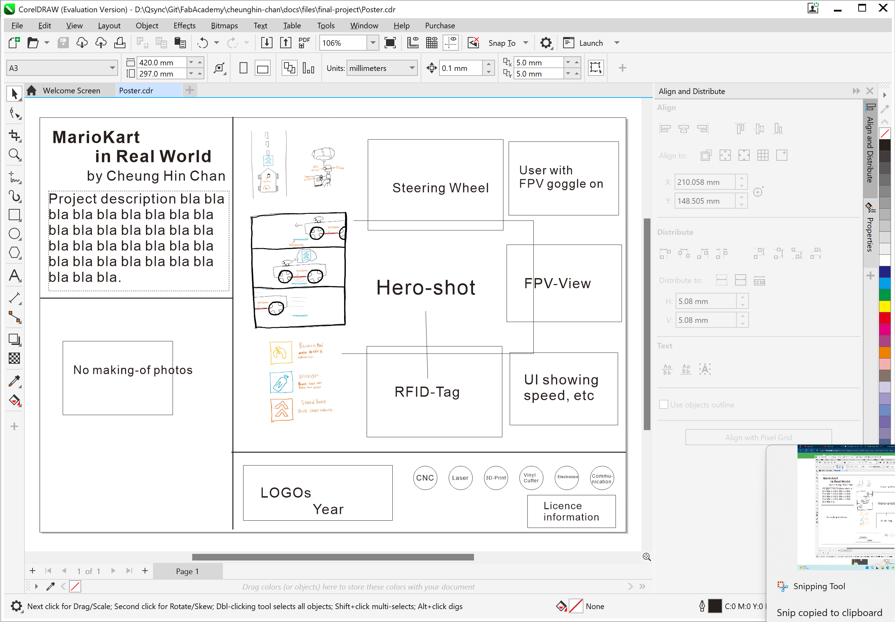This screenshot has height=622, width=895.
Task: Open the File menu
Action: tap(17, 26)
